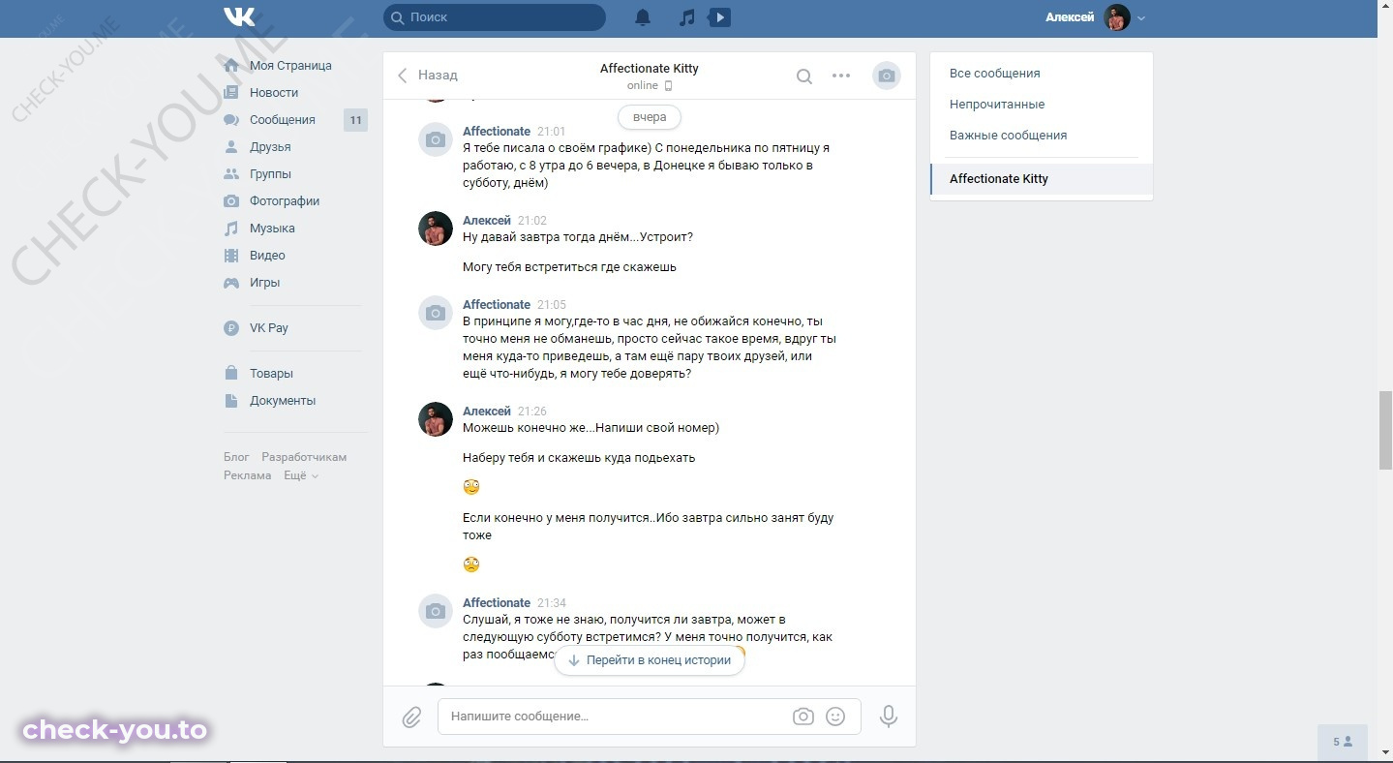
Task: Click the note icon beside Музыка
Action: coord(231,229)
